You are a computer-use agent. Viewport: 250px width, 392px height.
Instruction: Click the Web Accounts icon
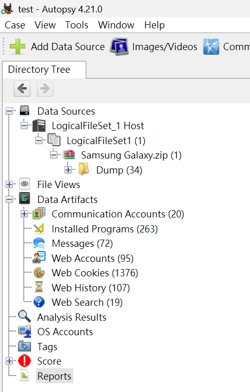[39, 258]
